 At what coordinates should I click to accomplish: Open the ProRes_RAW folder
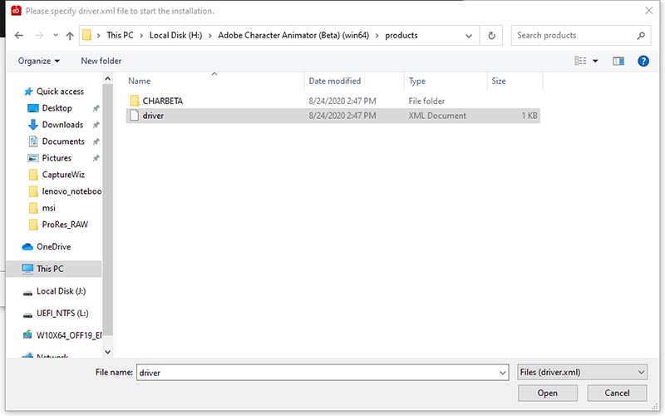65,225
